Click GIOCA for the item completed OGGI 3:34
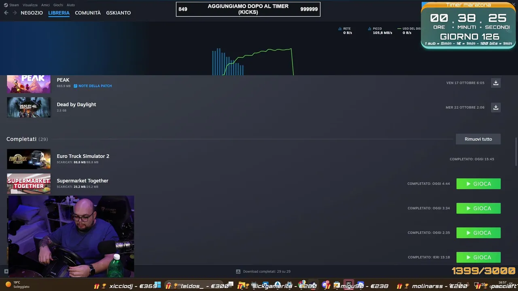Screen dimensions: 518x291 478,208
